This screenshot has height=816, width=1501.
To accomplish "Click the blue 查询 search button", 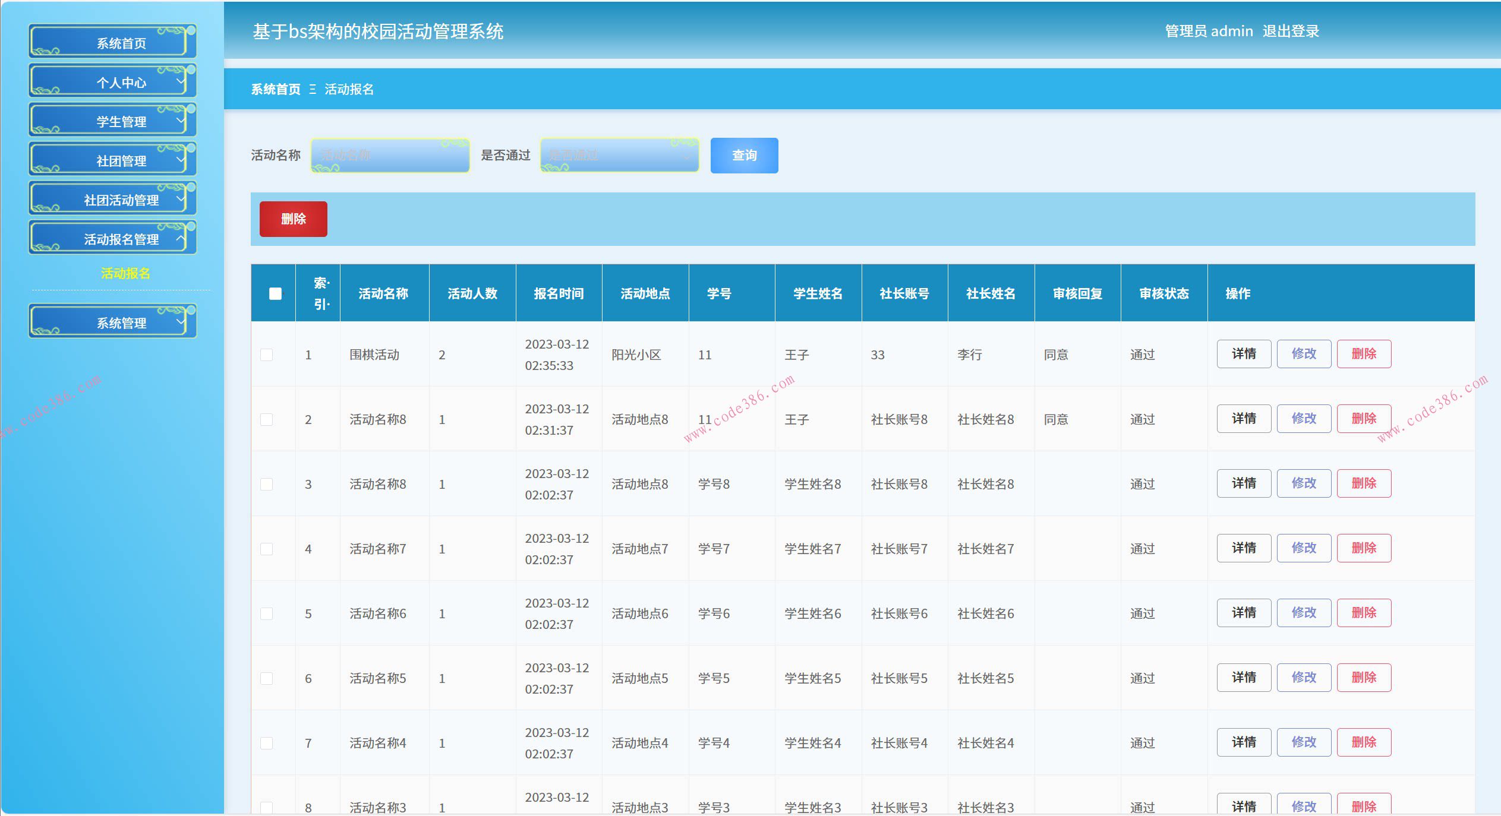I will point(744,156).
